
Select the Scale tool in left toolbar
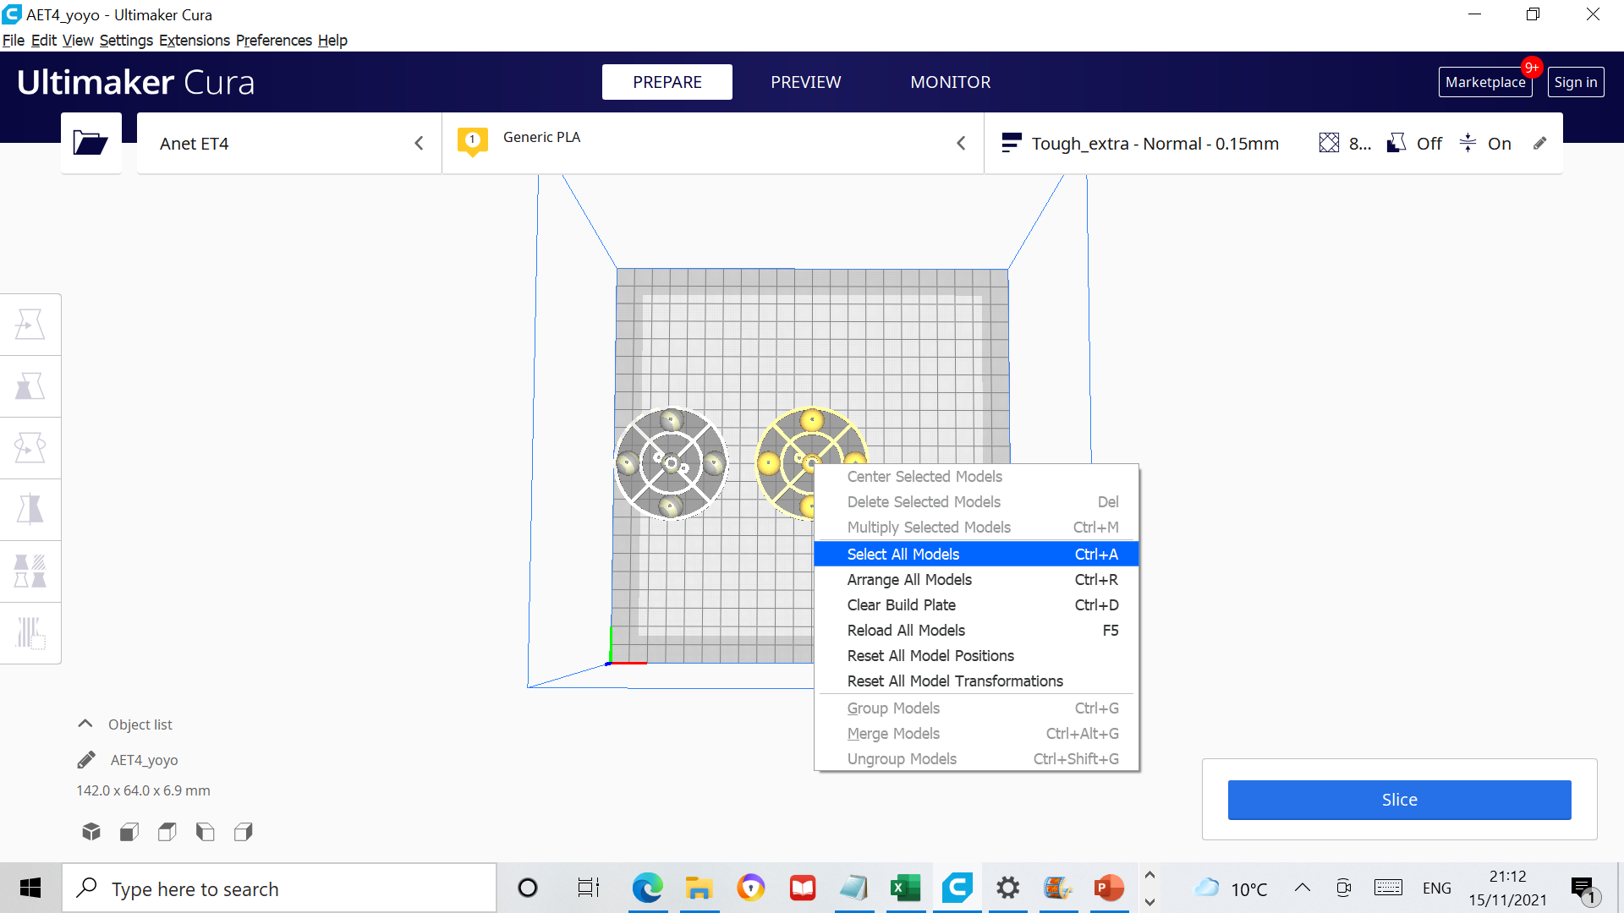[30, 386]
